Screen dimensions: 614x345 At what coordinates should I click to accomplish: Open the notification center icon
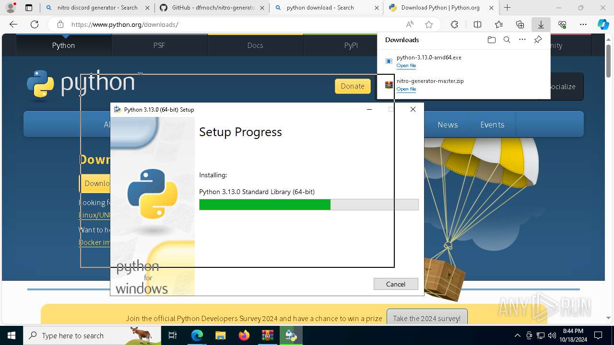tap(598, 335)
